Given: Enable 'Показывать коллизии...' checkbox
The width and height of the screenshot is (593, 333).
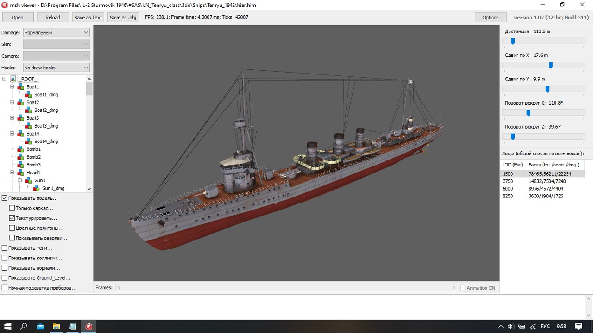Looking at the screenshot, I should [x=5, y=258].
